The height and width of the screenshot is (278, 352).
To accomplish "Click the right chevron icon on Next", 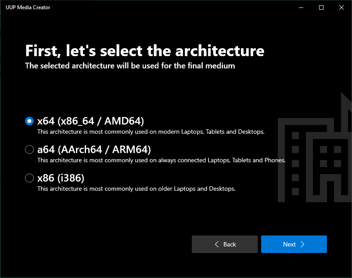I will tap(302, 244).
